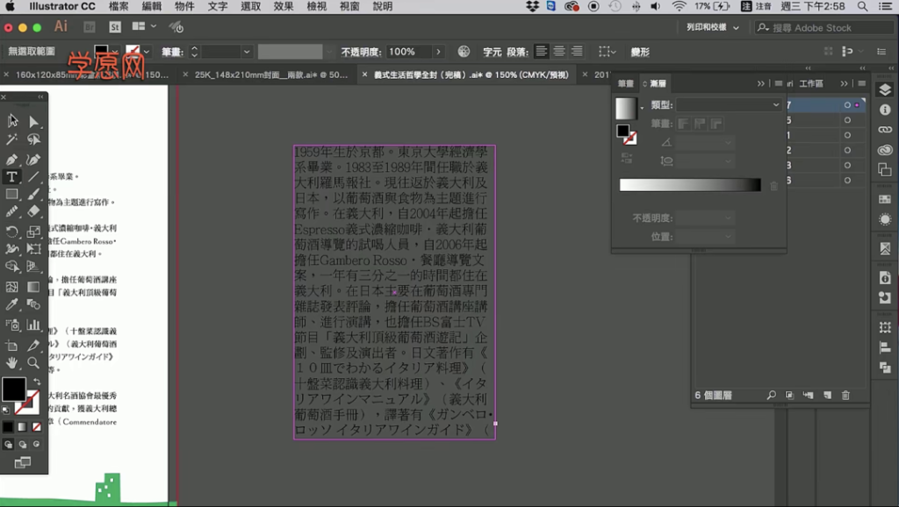This screenshot has width=899, height=507.
Task: Select the Pen tool
Action: coord(12,160)
